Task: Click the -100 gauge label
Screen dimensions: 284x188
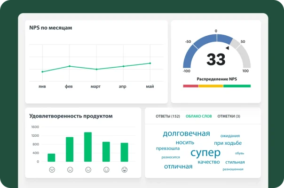Action: 187,71
